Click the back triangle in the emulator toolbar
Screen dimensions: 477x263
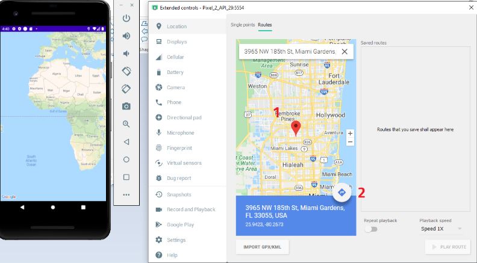[126, 141]
